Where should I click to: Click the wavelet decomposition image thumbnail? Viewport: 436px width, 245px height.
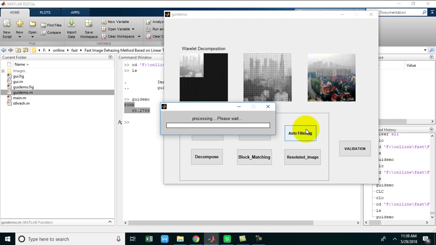[204, 77]
